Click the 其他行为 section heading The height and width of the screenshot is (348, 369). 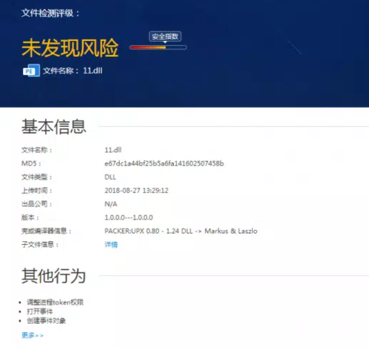pos(54,276)
